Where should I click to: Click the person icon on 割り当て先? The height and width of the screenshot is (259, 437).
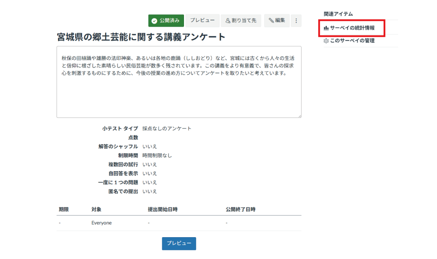coord(227,21)
